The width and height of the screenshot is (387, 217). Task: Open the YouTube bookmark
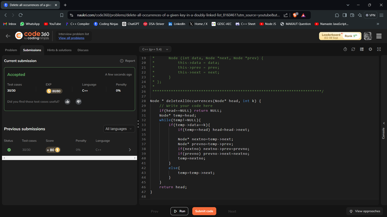pyautogui.click(x=52, y=24)
